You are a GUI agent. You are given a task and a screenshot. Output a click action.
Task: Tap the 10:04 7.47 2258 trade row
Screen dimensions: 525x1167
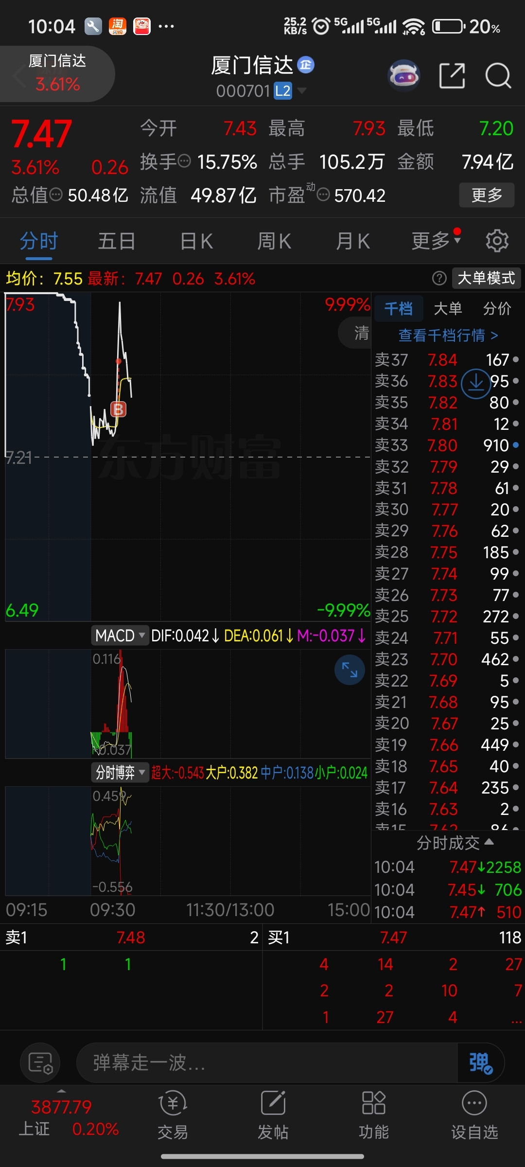click(447, 867)
